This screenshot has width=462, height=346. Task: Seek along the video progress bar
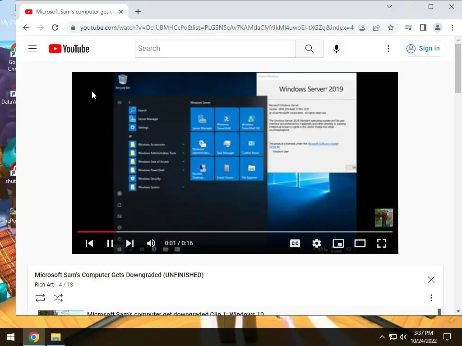tap(235, 232)
